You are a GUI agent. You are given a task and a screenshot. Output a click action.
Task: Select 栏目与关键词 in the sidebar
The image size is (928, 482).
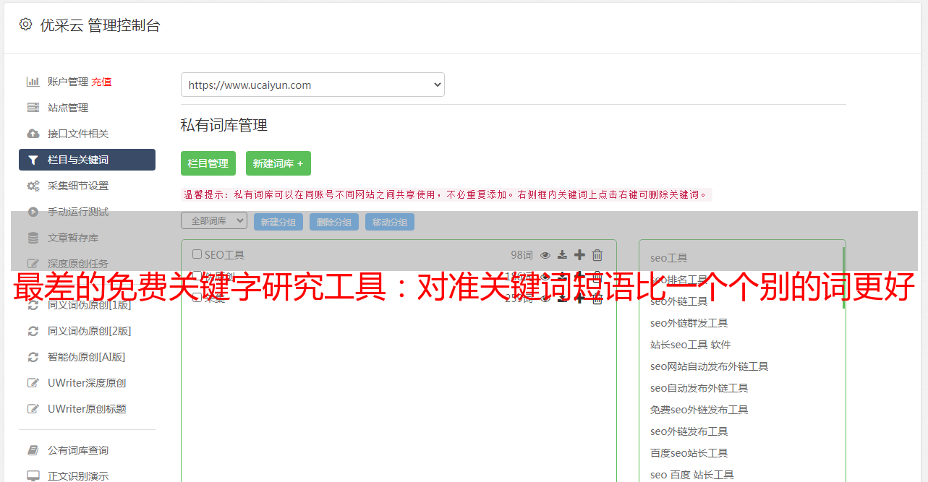[x=87, y=160]
